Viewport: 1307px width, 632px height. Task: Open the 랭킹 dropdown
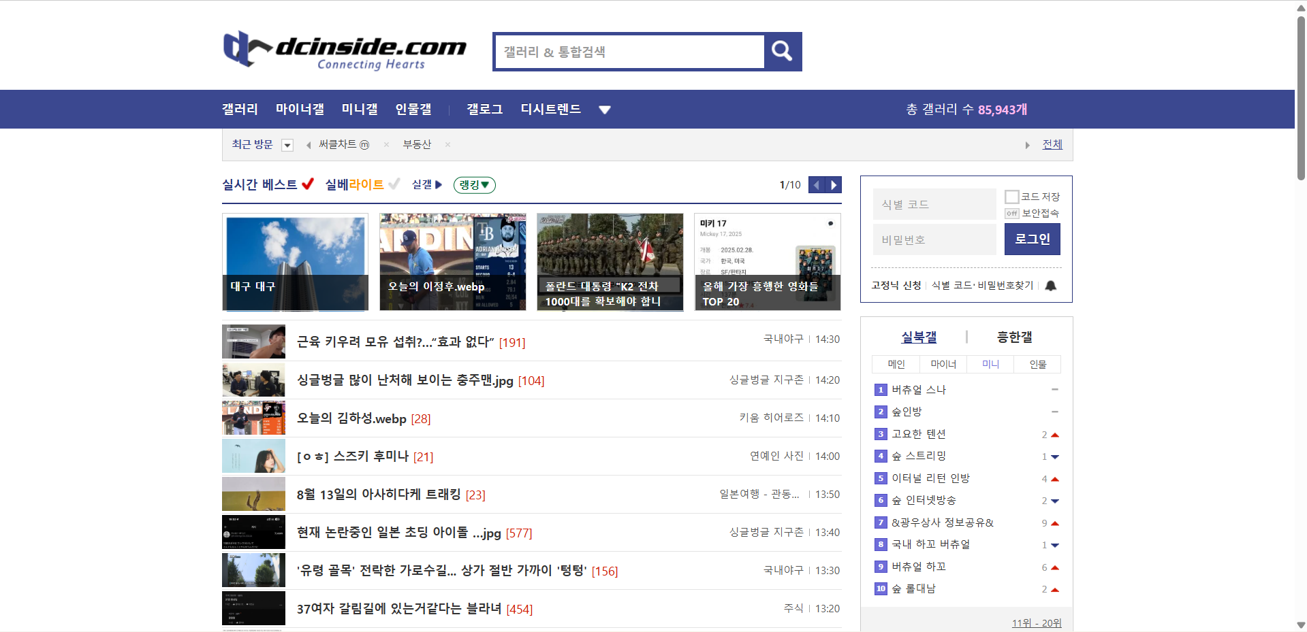coord(474,184)
